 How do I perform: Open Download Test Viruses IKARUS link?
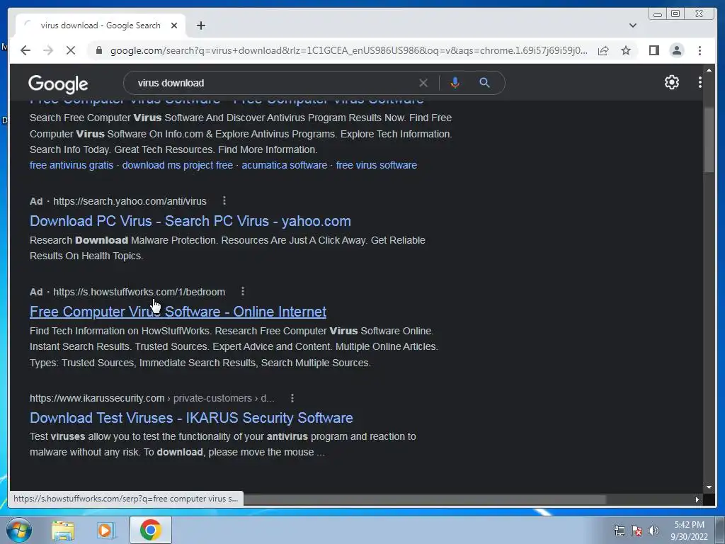pos(191,418)
